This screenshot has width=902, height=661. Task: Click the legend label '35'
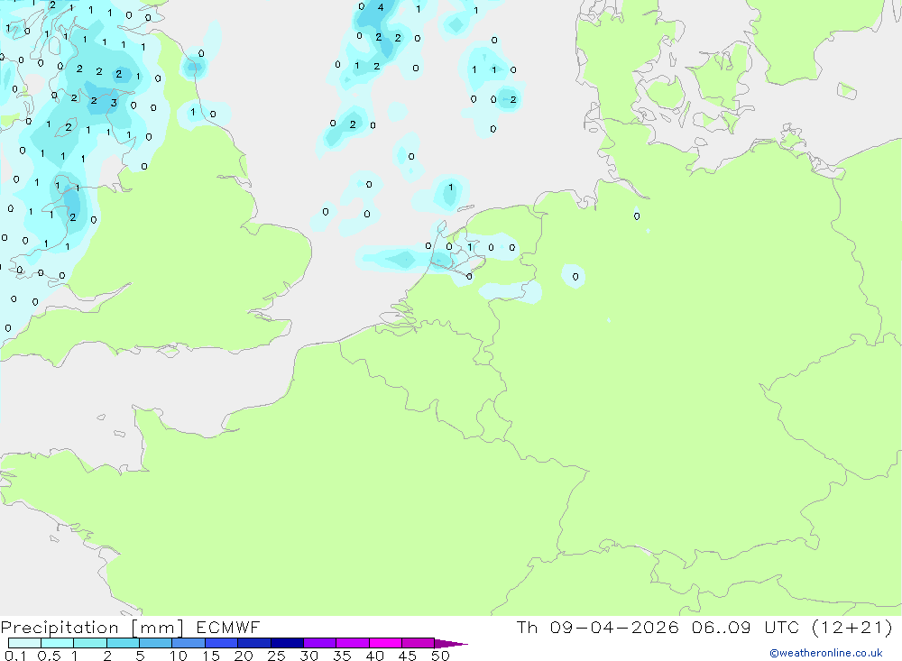click(342, 656)
